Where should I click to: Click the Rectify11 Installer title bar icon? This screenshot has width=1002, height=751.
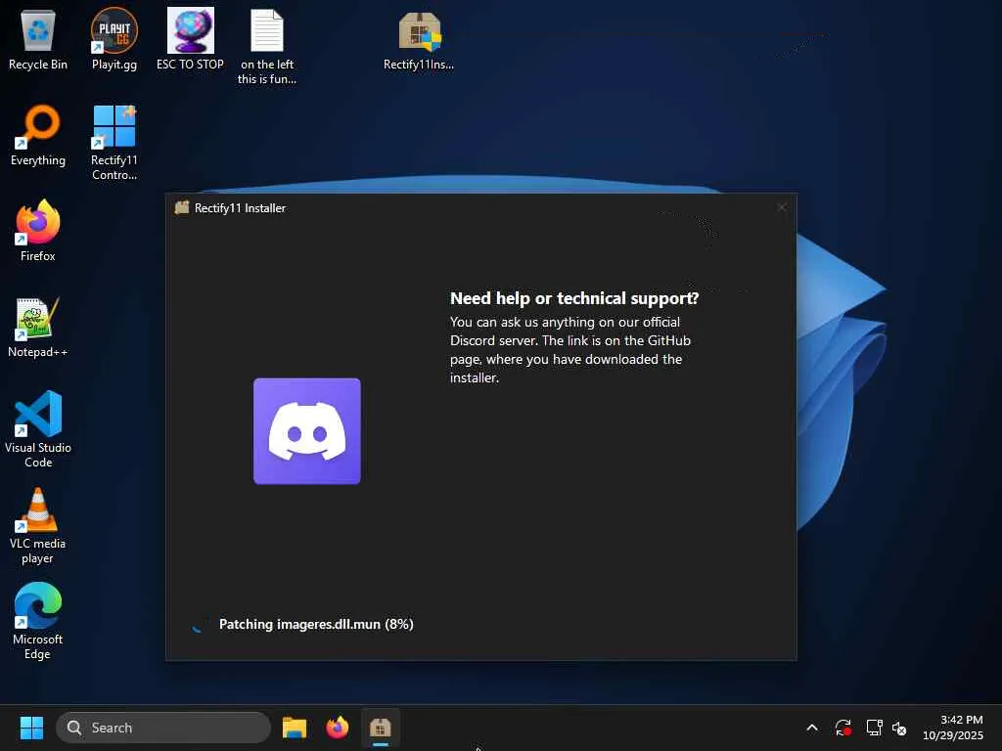pyautogui.click(x=182, y=207)
